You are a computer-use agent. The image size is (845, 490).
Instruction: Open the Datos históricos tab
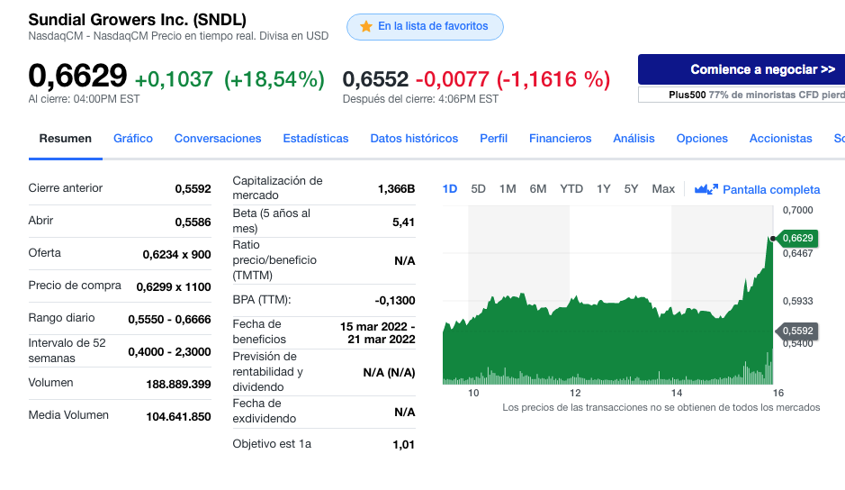414,139
